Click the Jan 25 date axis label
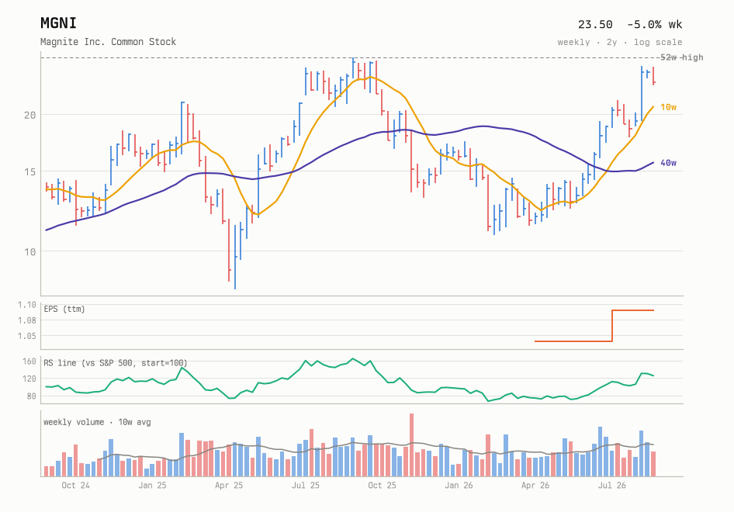Screen dimensions: 734x512 click(x=152, y=486)
